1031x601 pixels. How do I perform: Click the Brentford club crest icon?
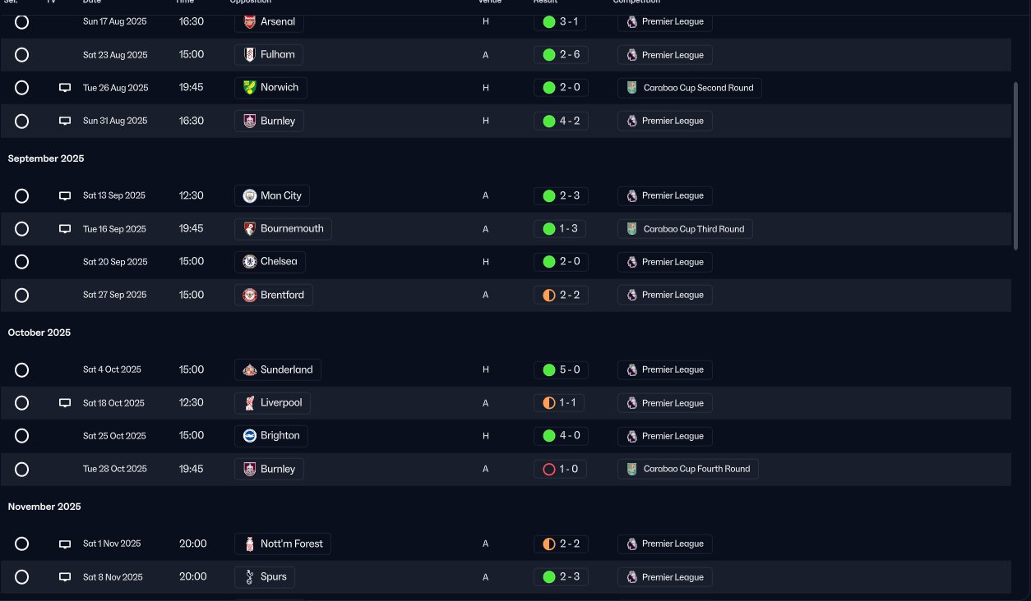[250, 295]
